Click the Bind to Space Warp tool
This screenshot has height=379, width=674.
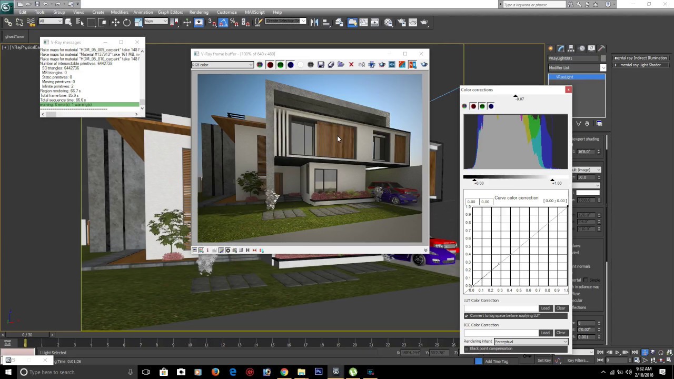(x=31, y=22)
